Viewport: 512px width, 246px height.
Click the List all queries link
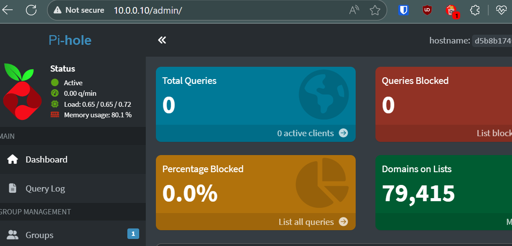[313, 222]
